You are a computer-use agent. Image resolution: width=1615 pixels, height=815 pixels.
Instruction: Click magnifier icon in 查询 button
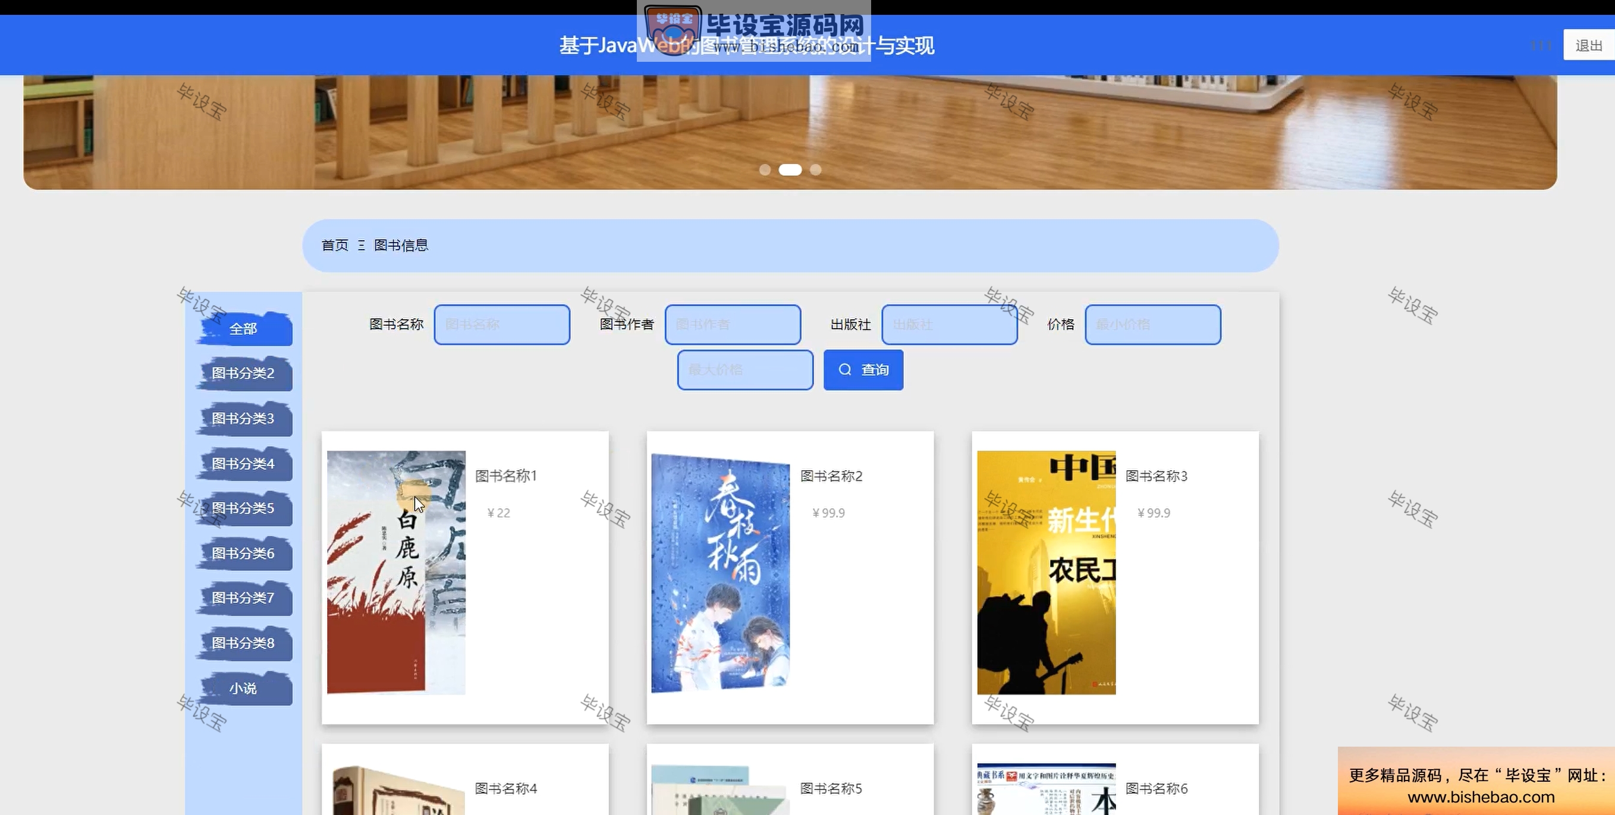click(x=845, y=370)
